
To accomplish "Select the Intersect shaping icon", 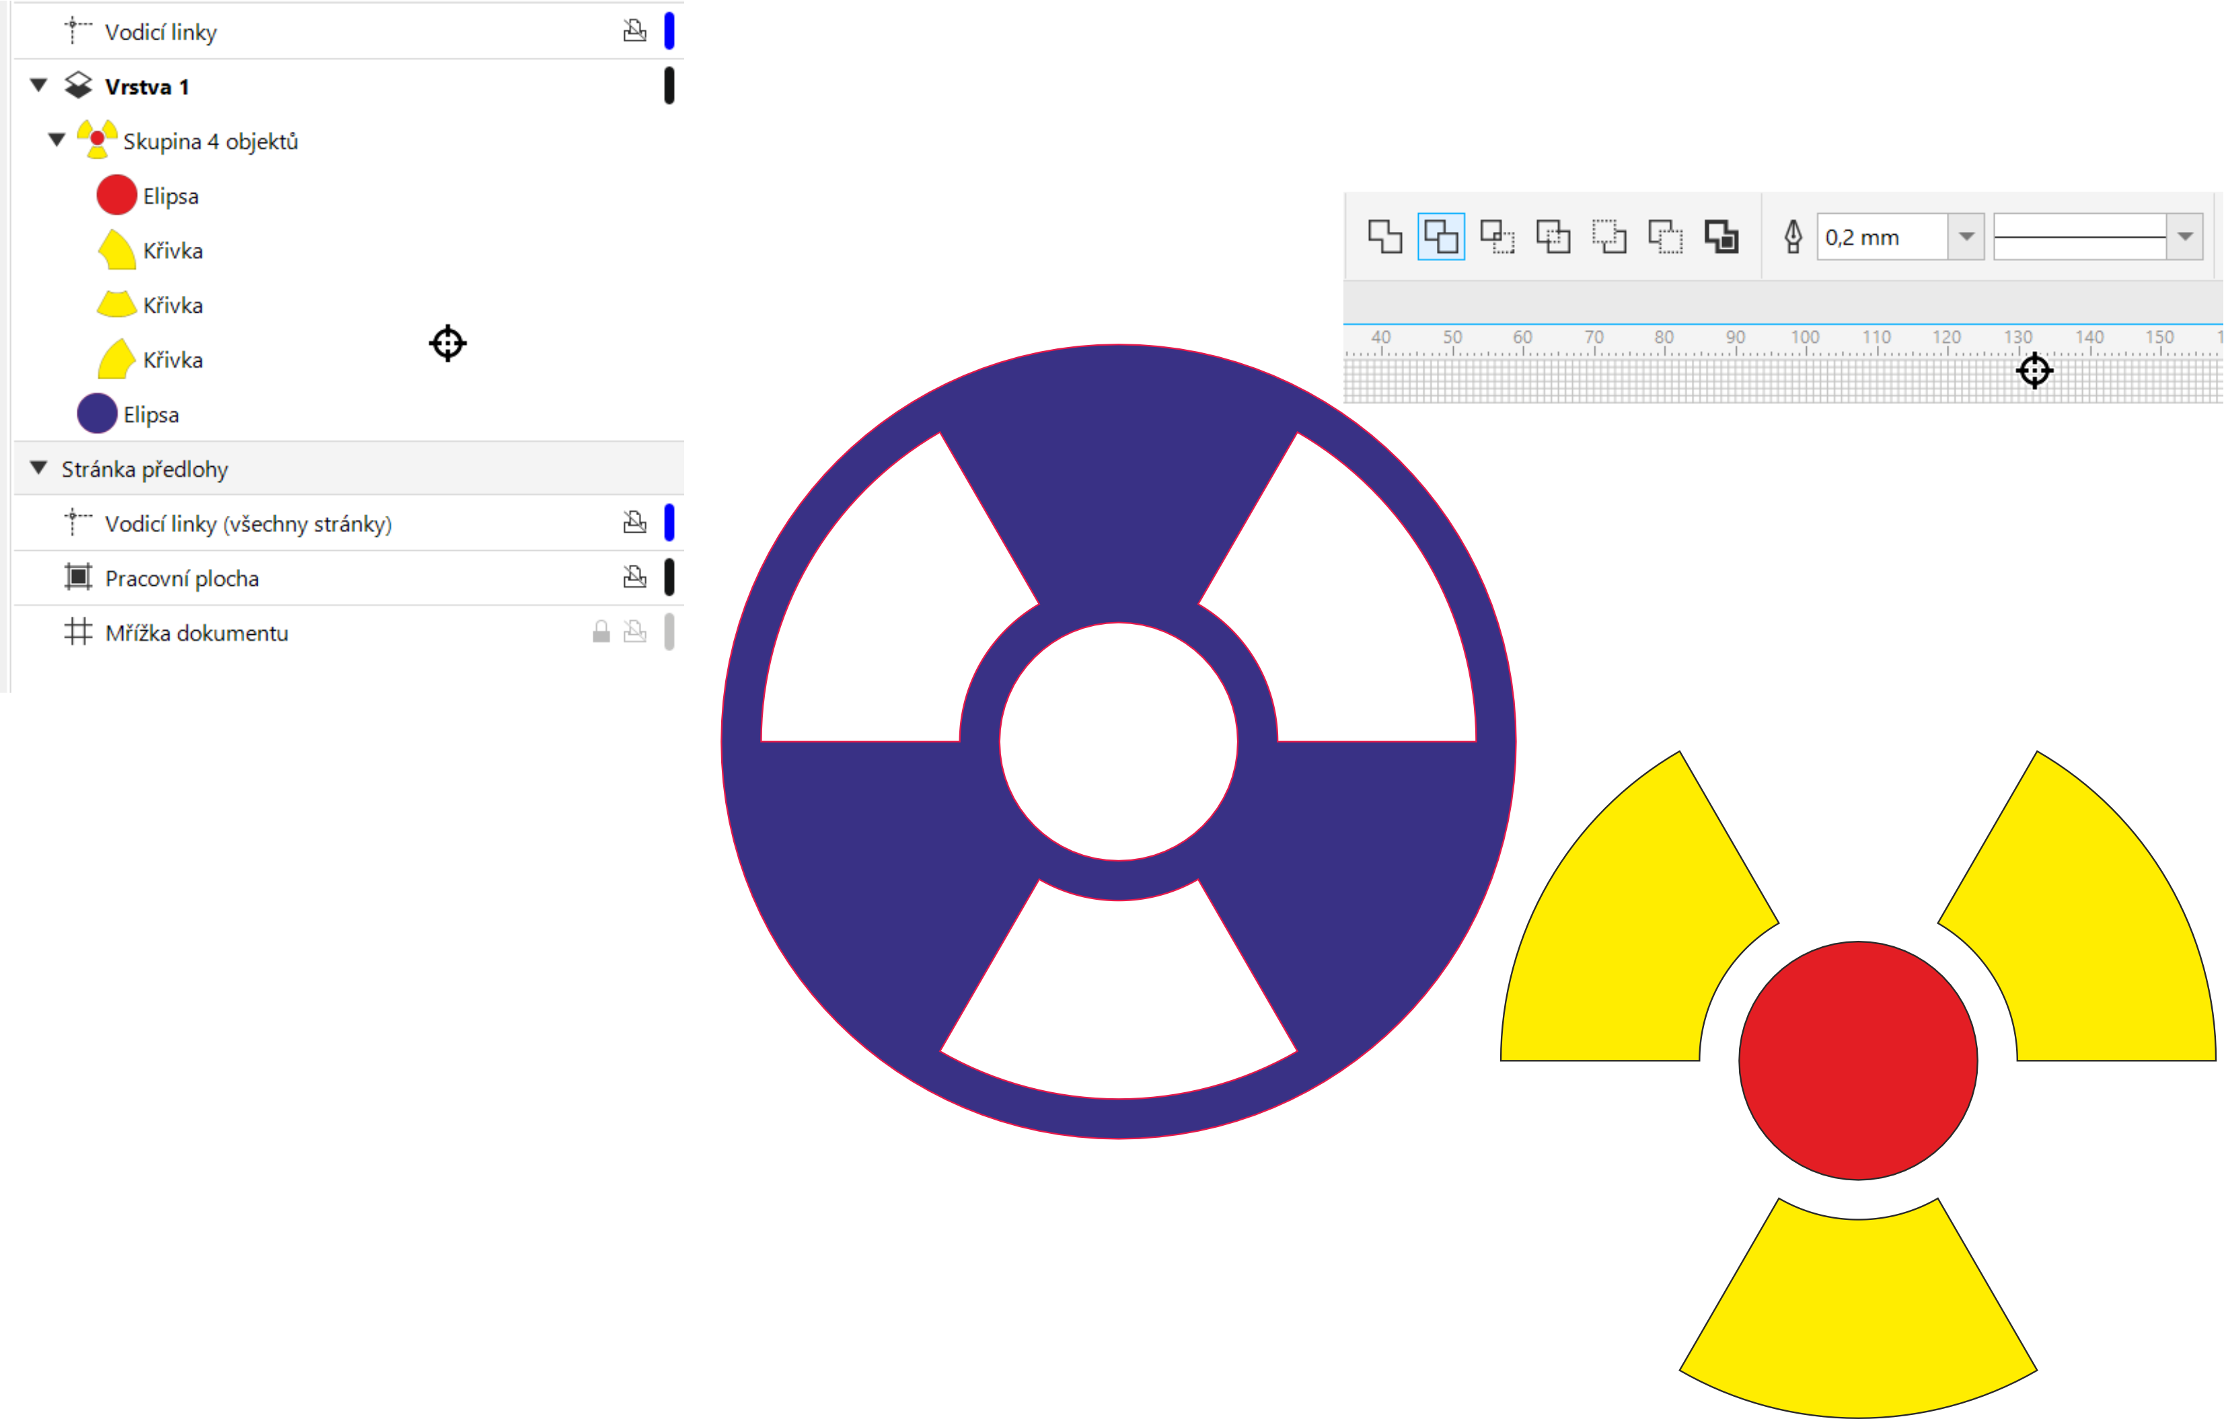I will 1497,237.
